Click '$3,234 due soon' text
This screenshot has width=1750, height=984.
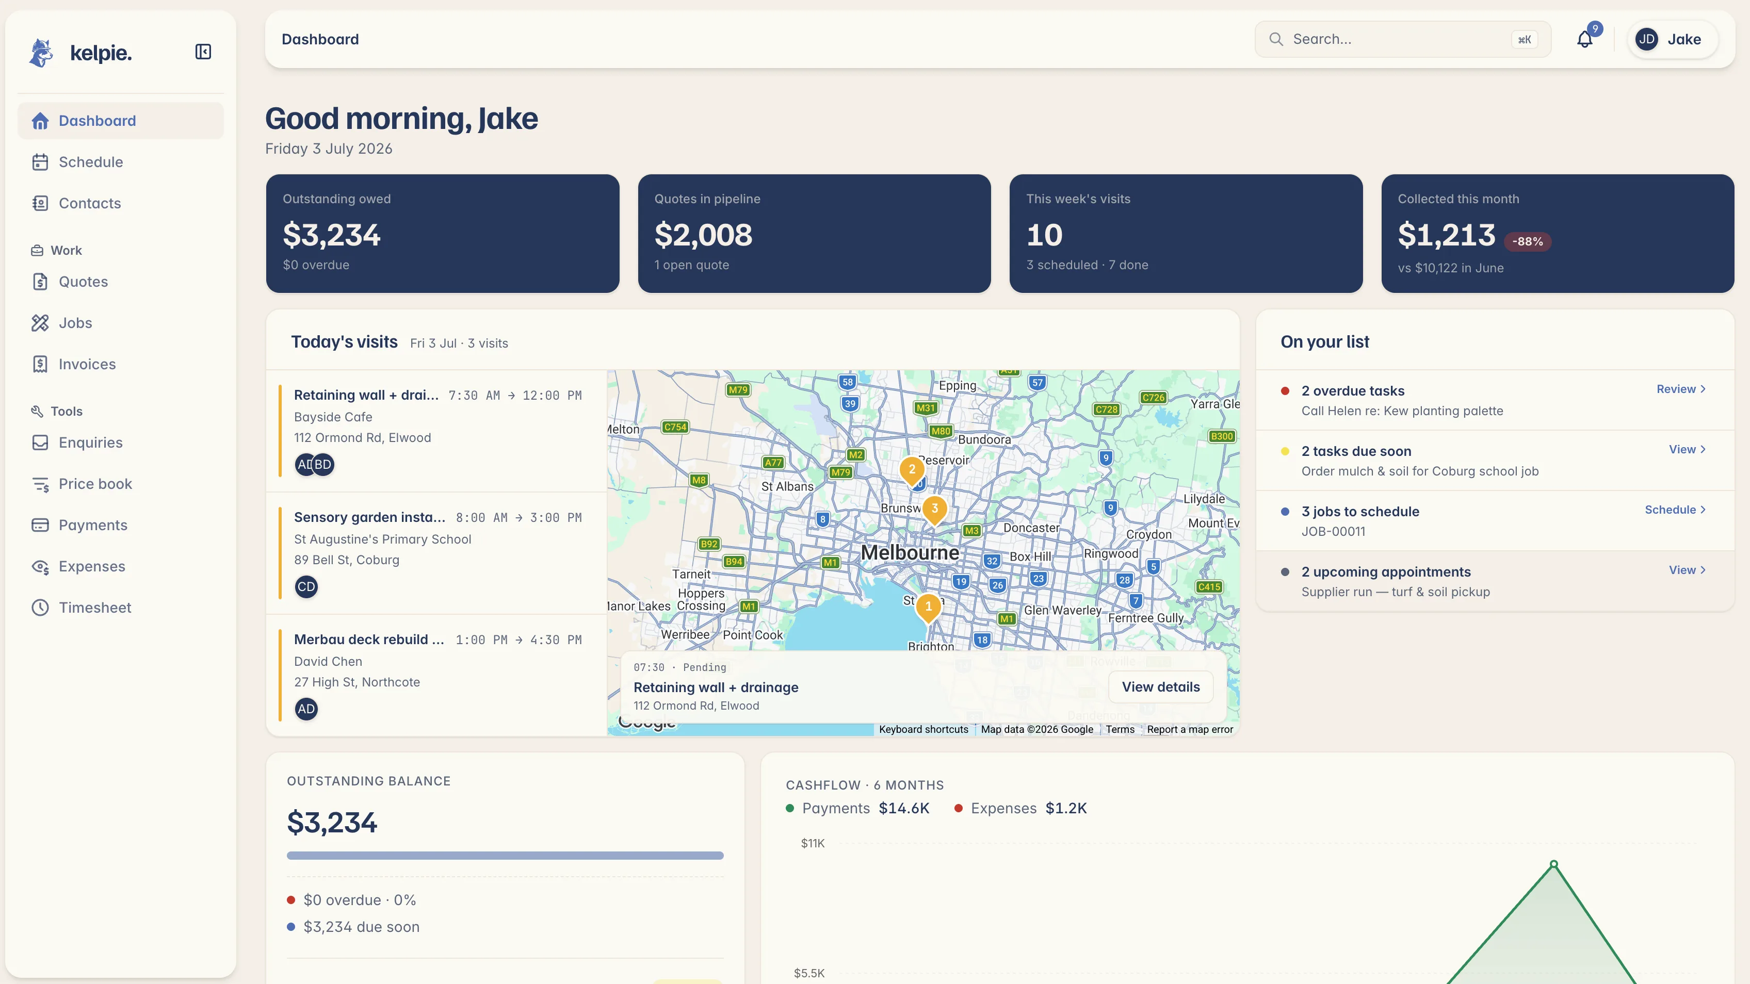362,928
